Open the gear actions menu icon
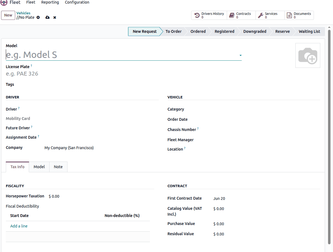Image resolution: width=333 pixels, height=252 pixels. tap(38, 17)
